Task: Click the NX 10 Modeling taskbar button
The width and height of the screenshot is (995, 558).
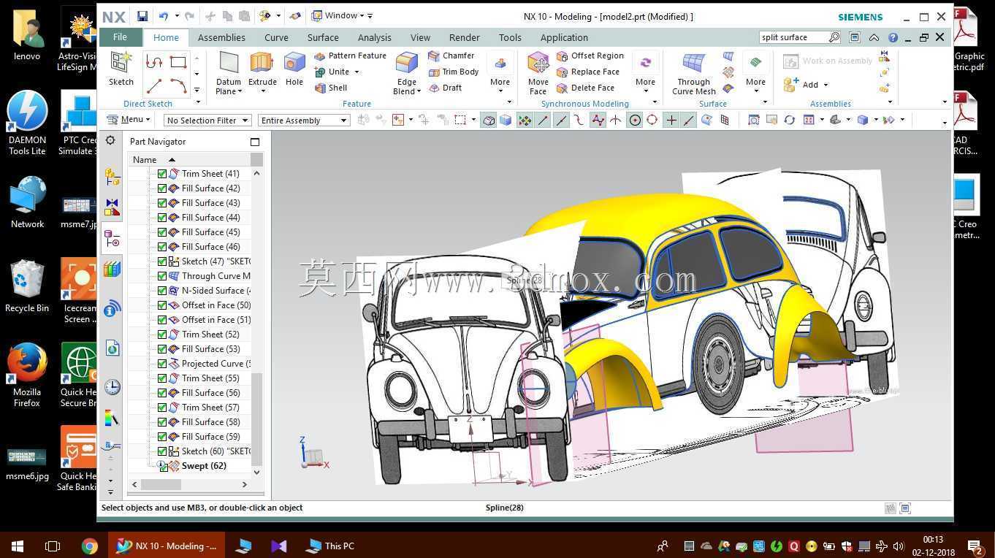Action: pyautogui.click(x=167, y=546)
